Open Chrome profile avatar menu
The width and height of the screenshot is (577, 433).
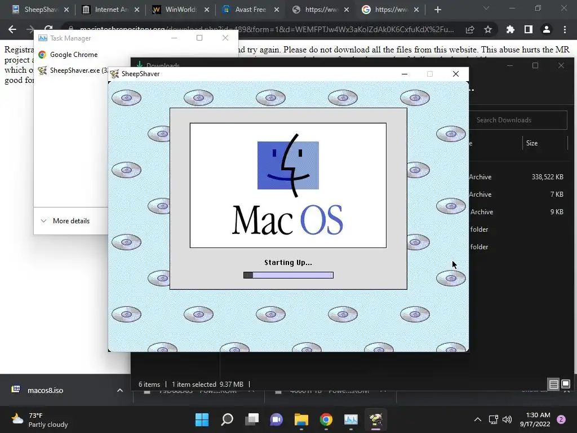[547, 29]
